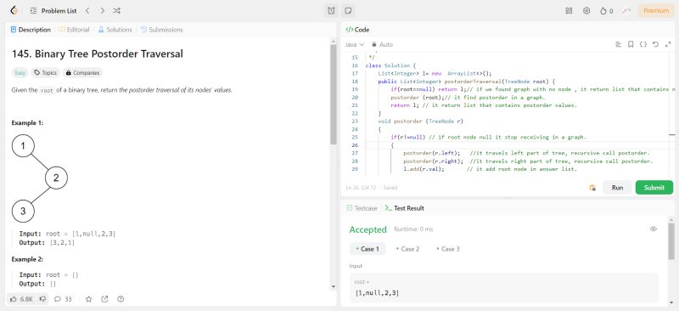Expand the editor to fullscreen icon
Viewport: 679px width, 311px height.
(667, 44)
